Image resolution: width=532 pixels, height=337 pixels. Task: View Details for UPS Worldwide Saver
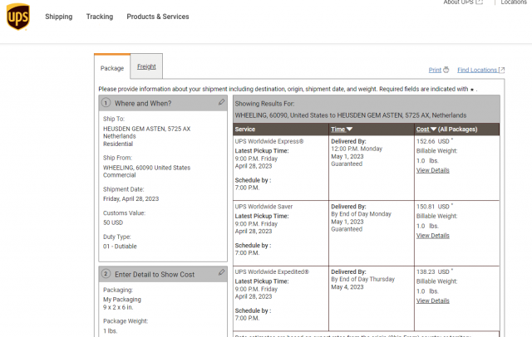[x=432, y=236]
